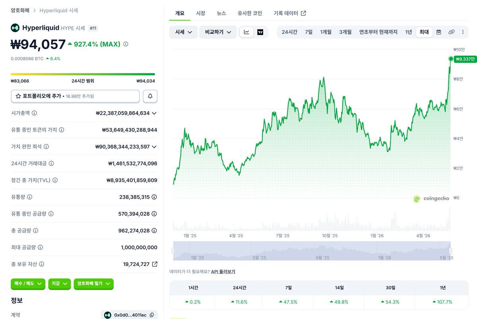This screenshot has width=477, height=319.
Task: Open info tooltip beside 유통 중인 공급량 label
Action: pyautogui.click(x=51, y=213)
